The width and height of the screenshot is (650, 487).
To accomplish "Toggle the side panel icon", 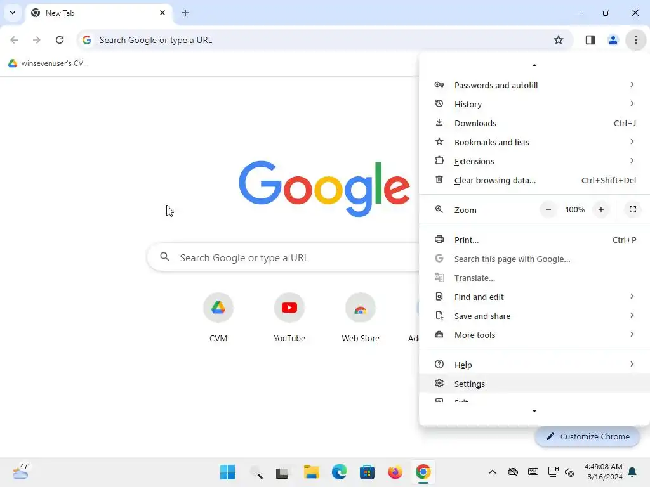I will point(590,40).
